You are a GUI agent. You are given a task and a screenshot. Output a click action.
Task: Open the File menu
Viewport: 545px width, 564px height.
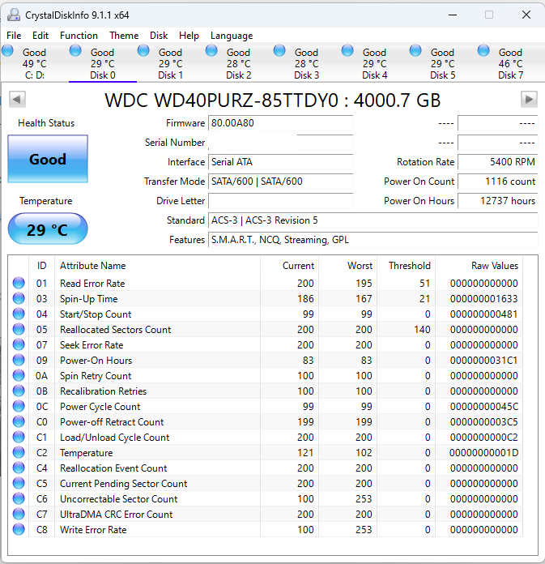click(14, 36)
